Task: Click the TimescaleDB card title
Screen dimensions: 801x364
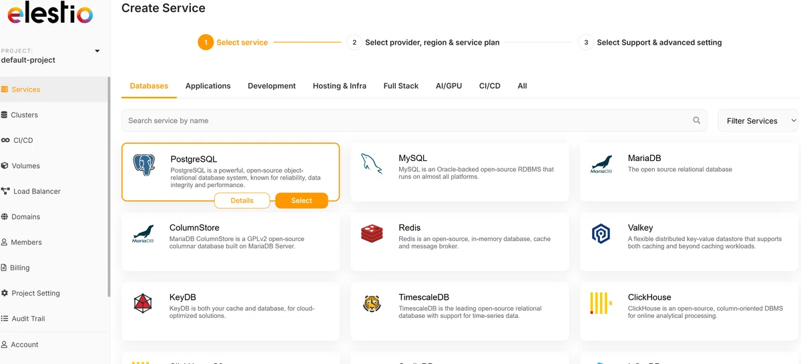Action: pyautogui.click(x=424, y=297)
